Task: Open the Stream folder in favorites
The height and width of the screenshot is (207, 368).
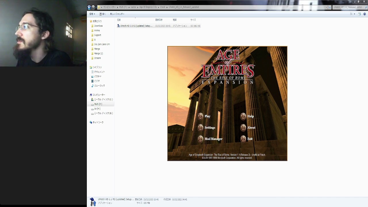Action: (x=97, y=58)
